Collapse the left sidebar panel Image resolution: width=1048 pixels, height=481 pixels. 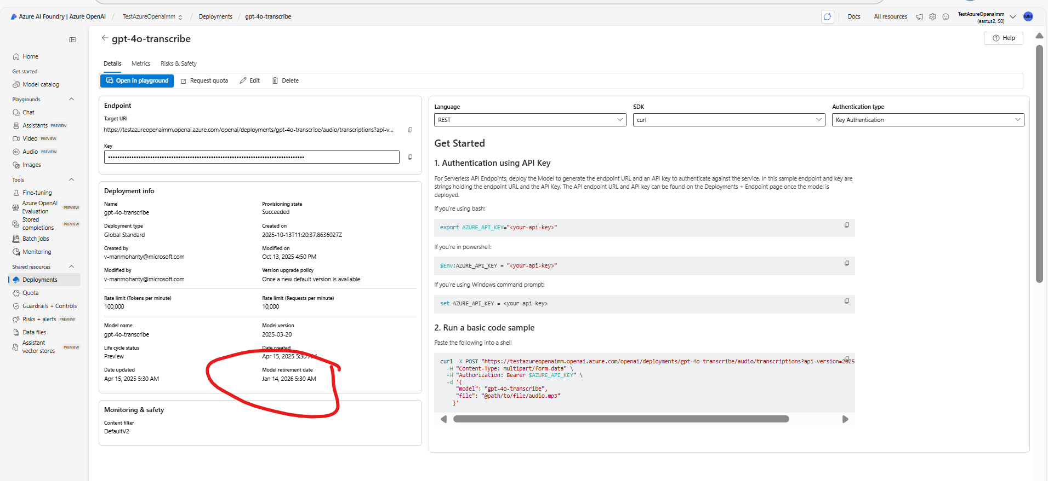click(x=72, y=39)
